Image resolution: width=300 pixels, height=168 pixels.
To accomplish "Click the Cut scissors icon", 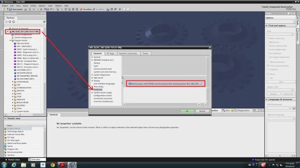I will [30, 9].
